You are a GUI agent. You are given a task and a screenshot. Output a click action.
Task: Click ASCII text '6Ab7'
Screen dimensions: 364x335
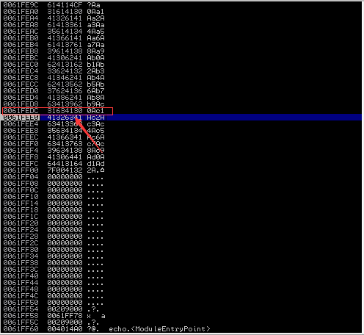pyautogui.click(x=95, y=91)
